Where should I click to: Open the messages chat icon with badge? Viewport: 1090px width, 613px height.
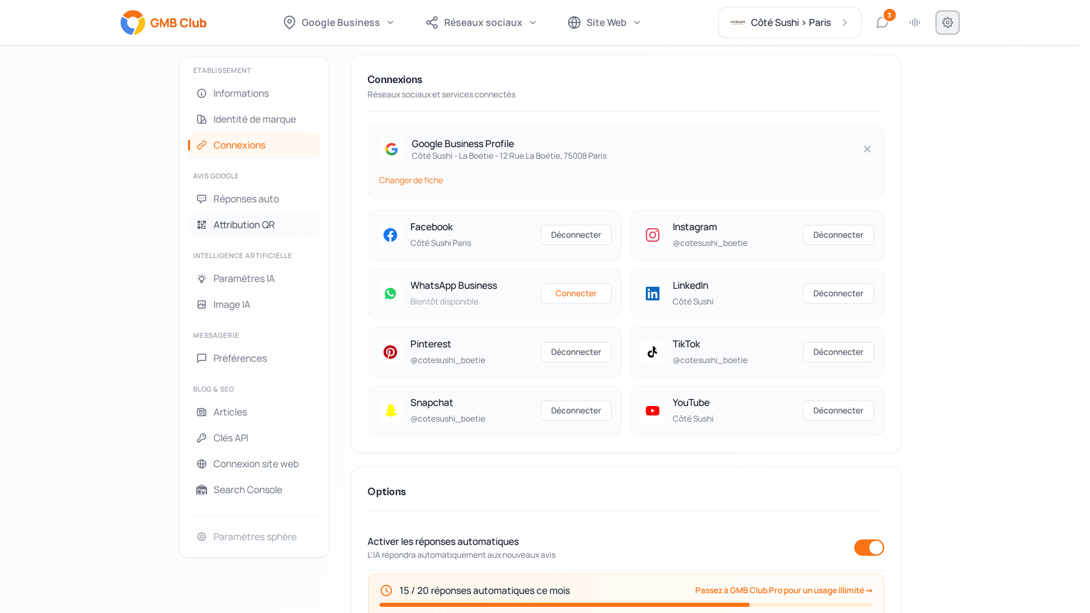882,22
